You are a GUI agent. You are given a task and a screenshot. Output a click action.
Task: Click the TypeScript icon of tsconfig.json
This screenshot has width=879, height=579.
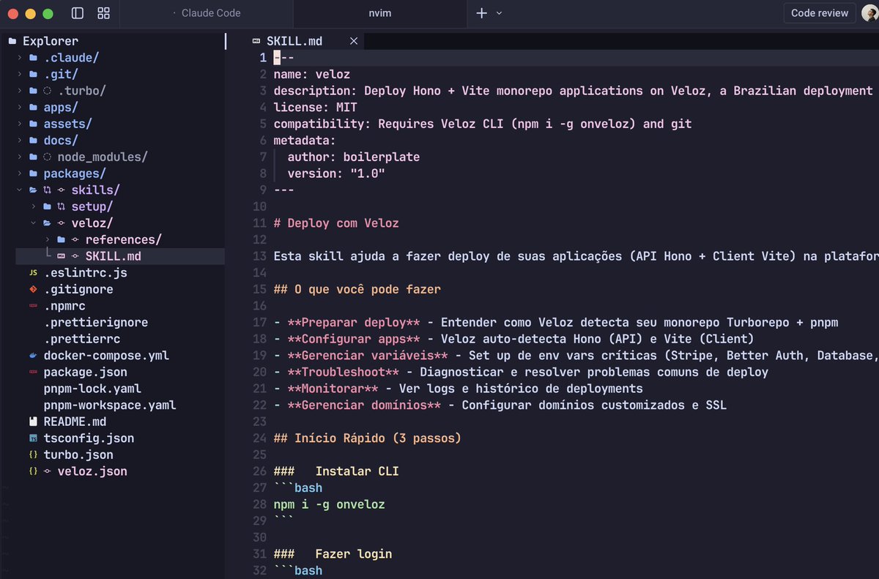33,438
